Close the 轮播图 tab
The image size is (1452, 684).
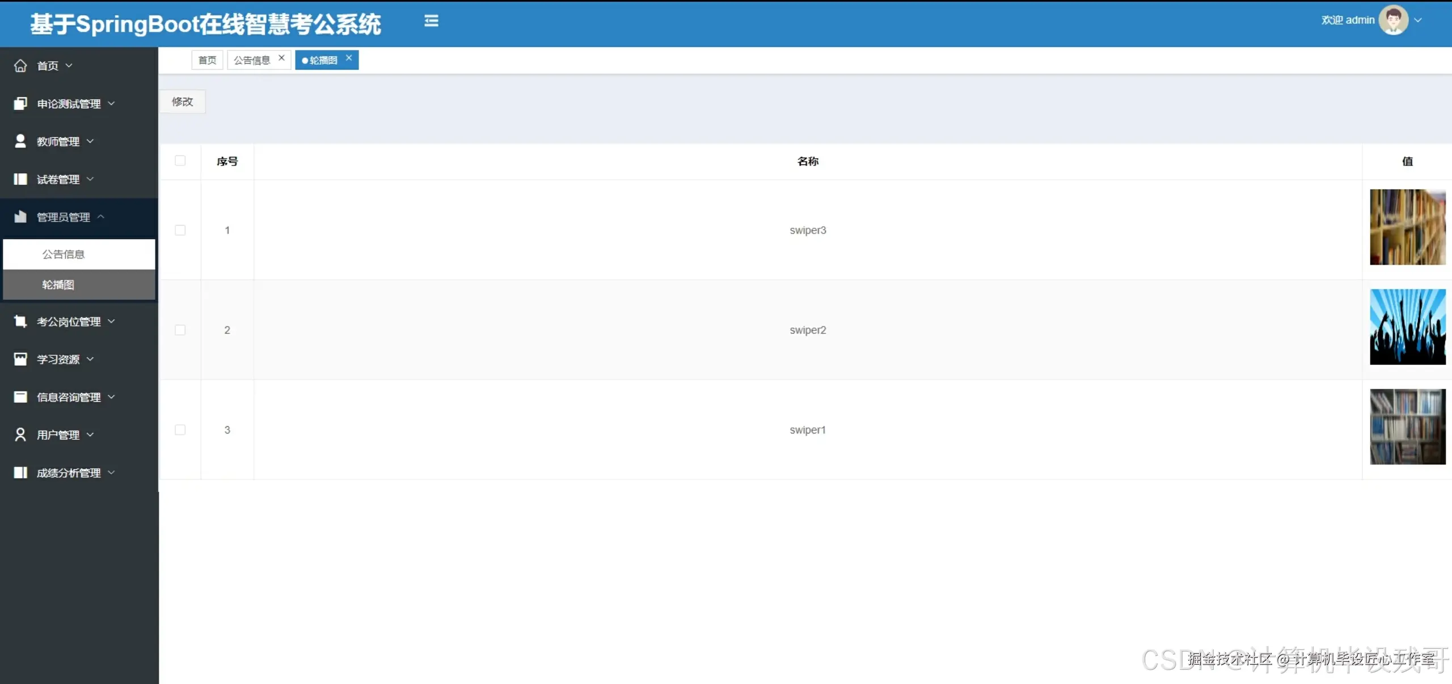point(349,58)
